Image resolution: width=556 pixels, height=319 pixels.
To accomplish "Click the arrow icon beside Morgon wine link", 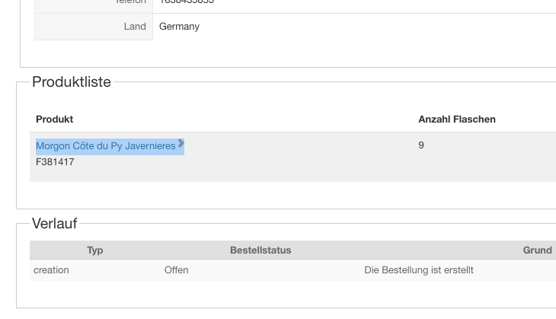I will [x=181, y=143].
